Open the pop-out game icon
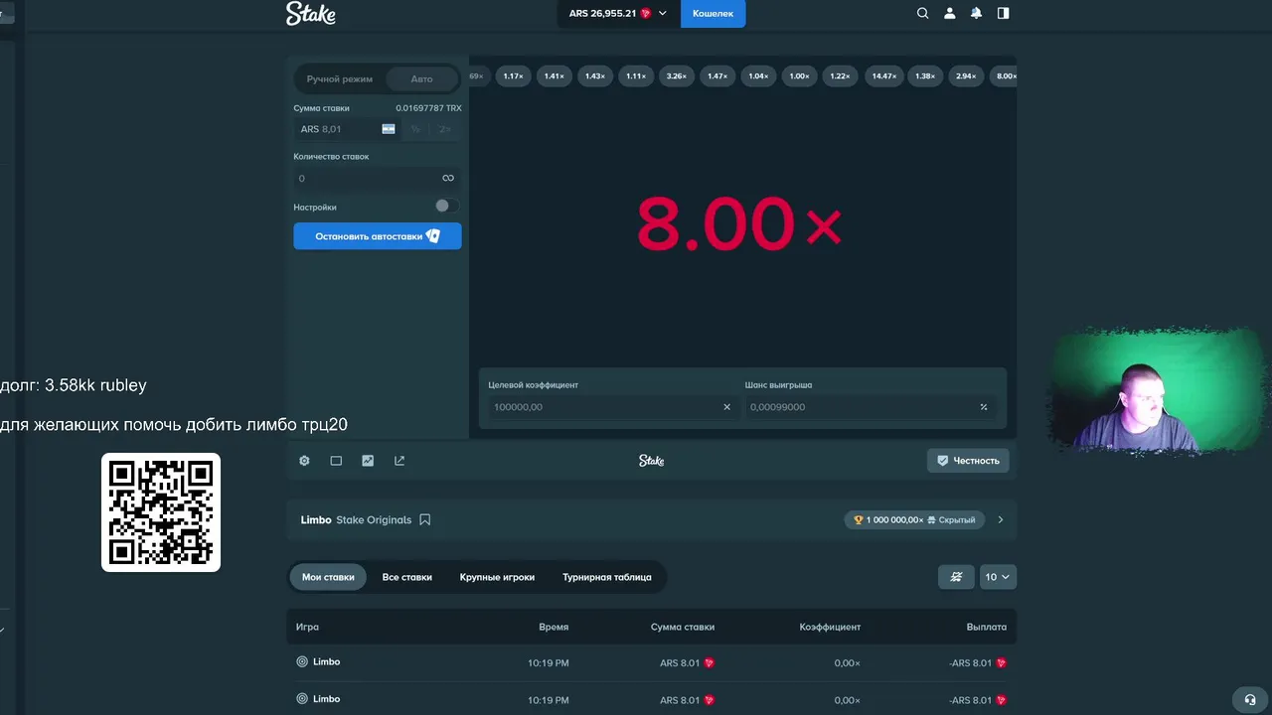Image resolution: width=1272 pixels, height=715 pixels. 399,461
